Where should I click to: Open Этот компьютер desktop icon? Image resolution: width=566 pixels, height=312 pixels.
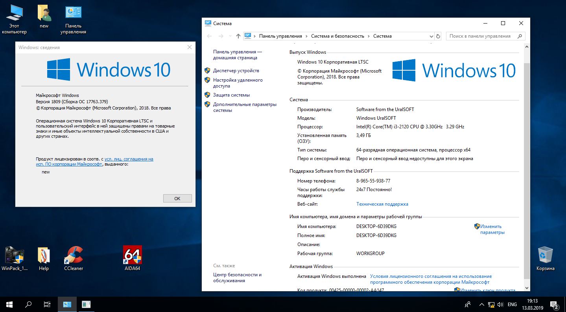coord(14,20)
